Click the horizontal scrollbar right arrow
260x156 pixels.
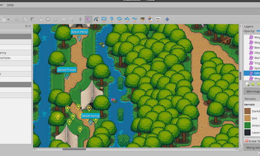coord(237,149)
